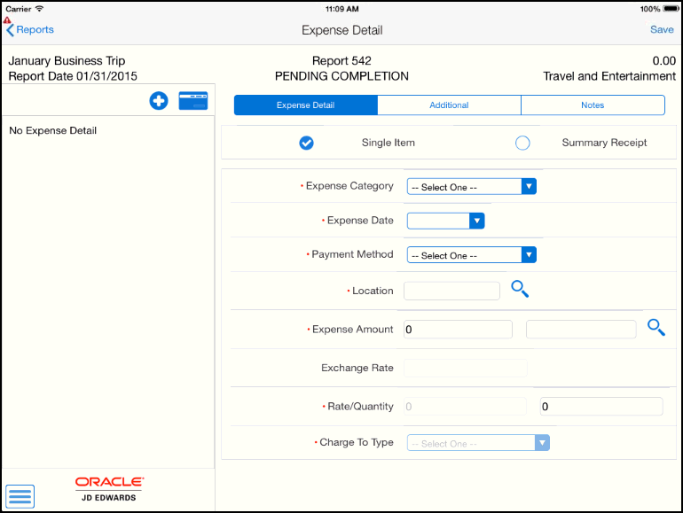Save the expense detail
Image resolution: width=683 pixels, height=513 pixels.
point(662,29)
